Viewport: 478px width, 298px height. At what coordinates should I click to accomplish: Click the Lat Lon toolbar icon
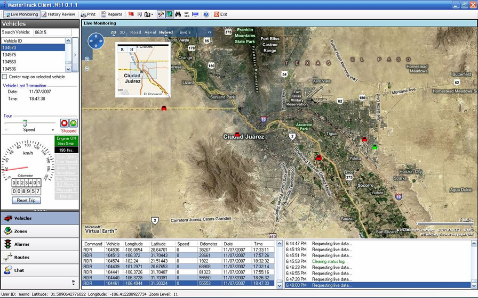pyautogui.click(x=187, y=14)
